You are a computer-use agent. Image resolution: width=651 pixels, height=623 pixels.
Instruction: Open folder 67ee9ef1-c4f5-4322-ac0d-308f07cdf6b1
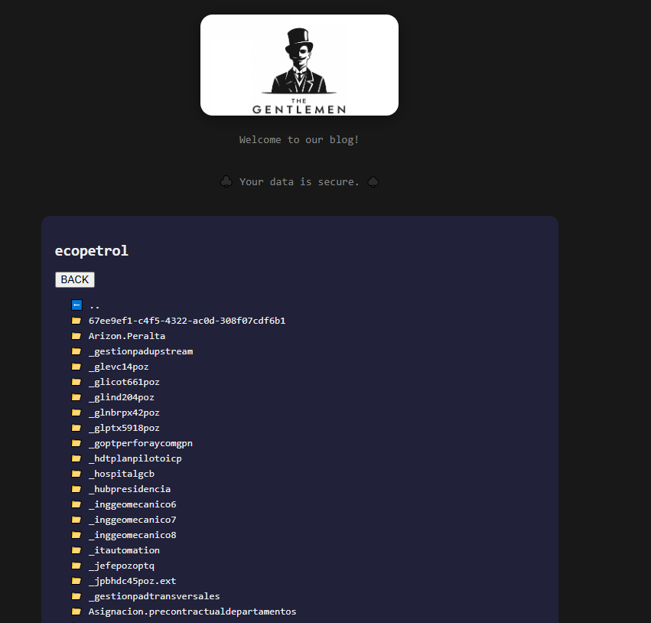[x=187, y=321]
